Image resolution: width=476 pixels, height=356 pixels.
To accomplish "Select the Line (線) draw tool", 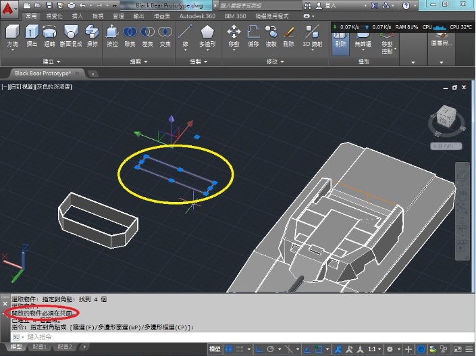I will coord(185,36).
